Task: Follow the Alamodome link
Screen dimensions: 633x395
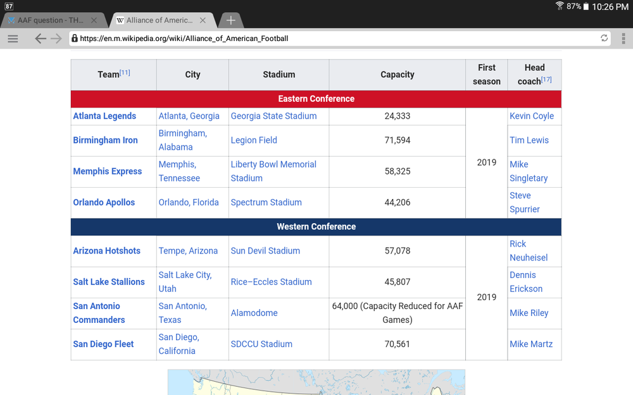Action: coord(254,313)
